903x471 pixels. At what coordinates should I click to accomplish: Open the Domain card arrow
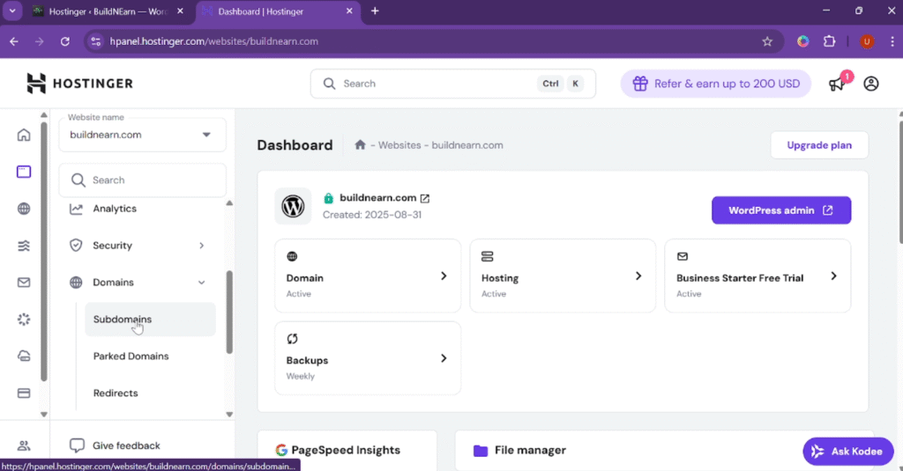(444, 276)
